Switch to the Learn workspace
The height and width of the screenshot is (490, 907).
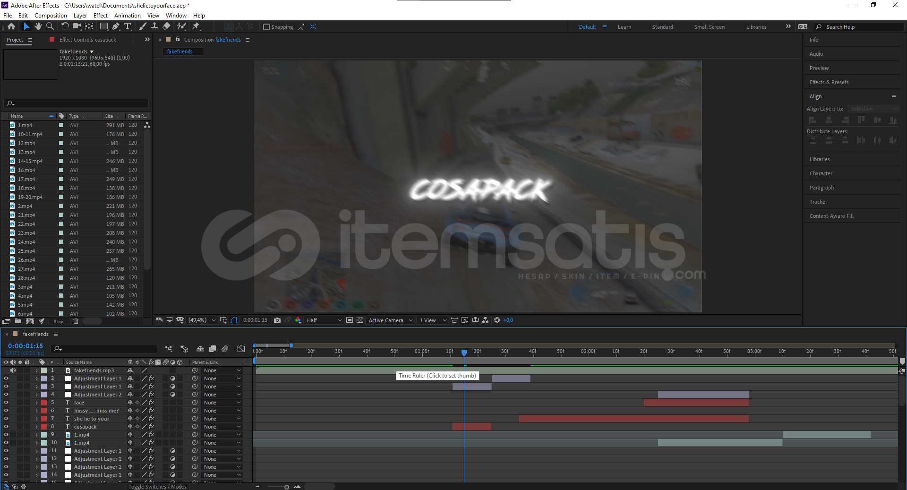pos(625,27)
